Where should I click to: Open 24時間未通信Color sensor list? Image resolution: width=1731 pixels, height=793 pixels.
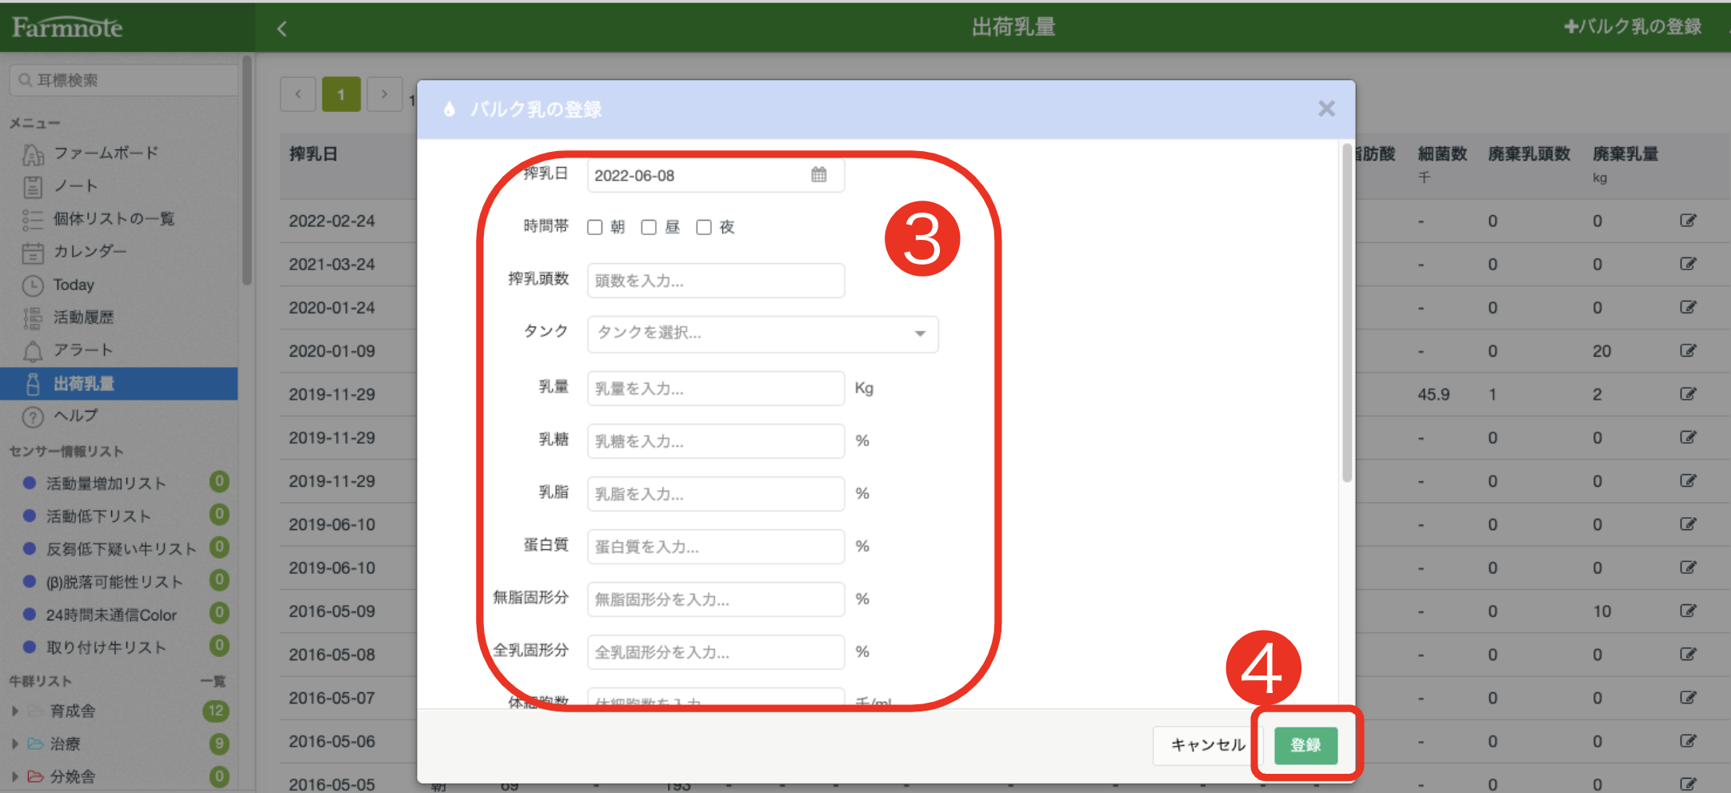111,614
